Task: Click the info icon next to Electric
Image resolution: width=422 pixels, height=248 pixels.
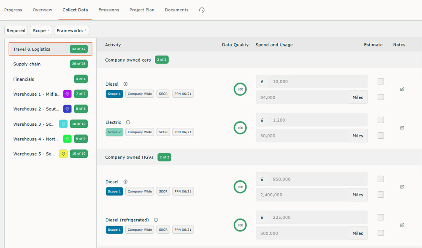Action: [129, 122]
